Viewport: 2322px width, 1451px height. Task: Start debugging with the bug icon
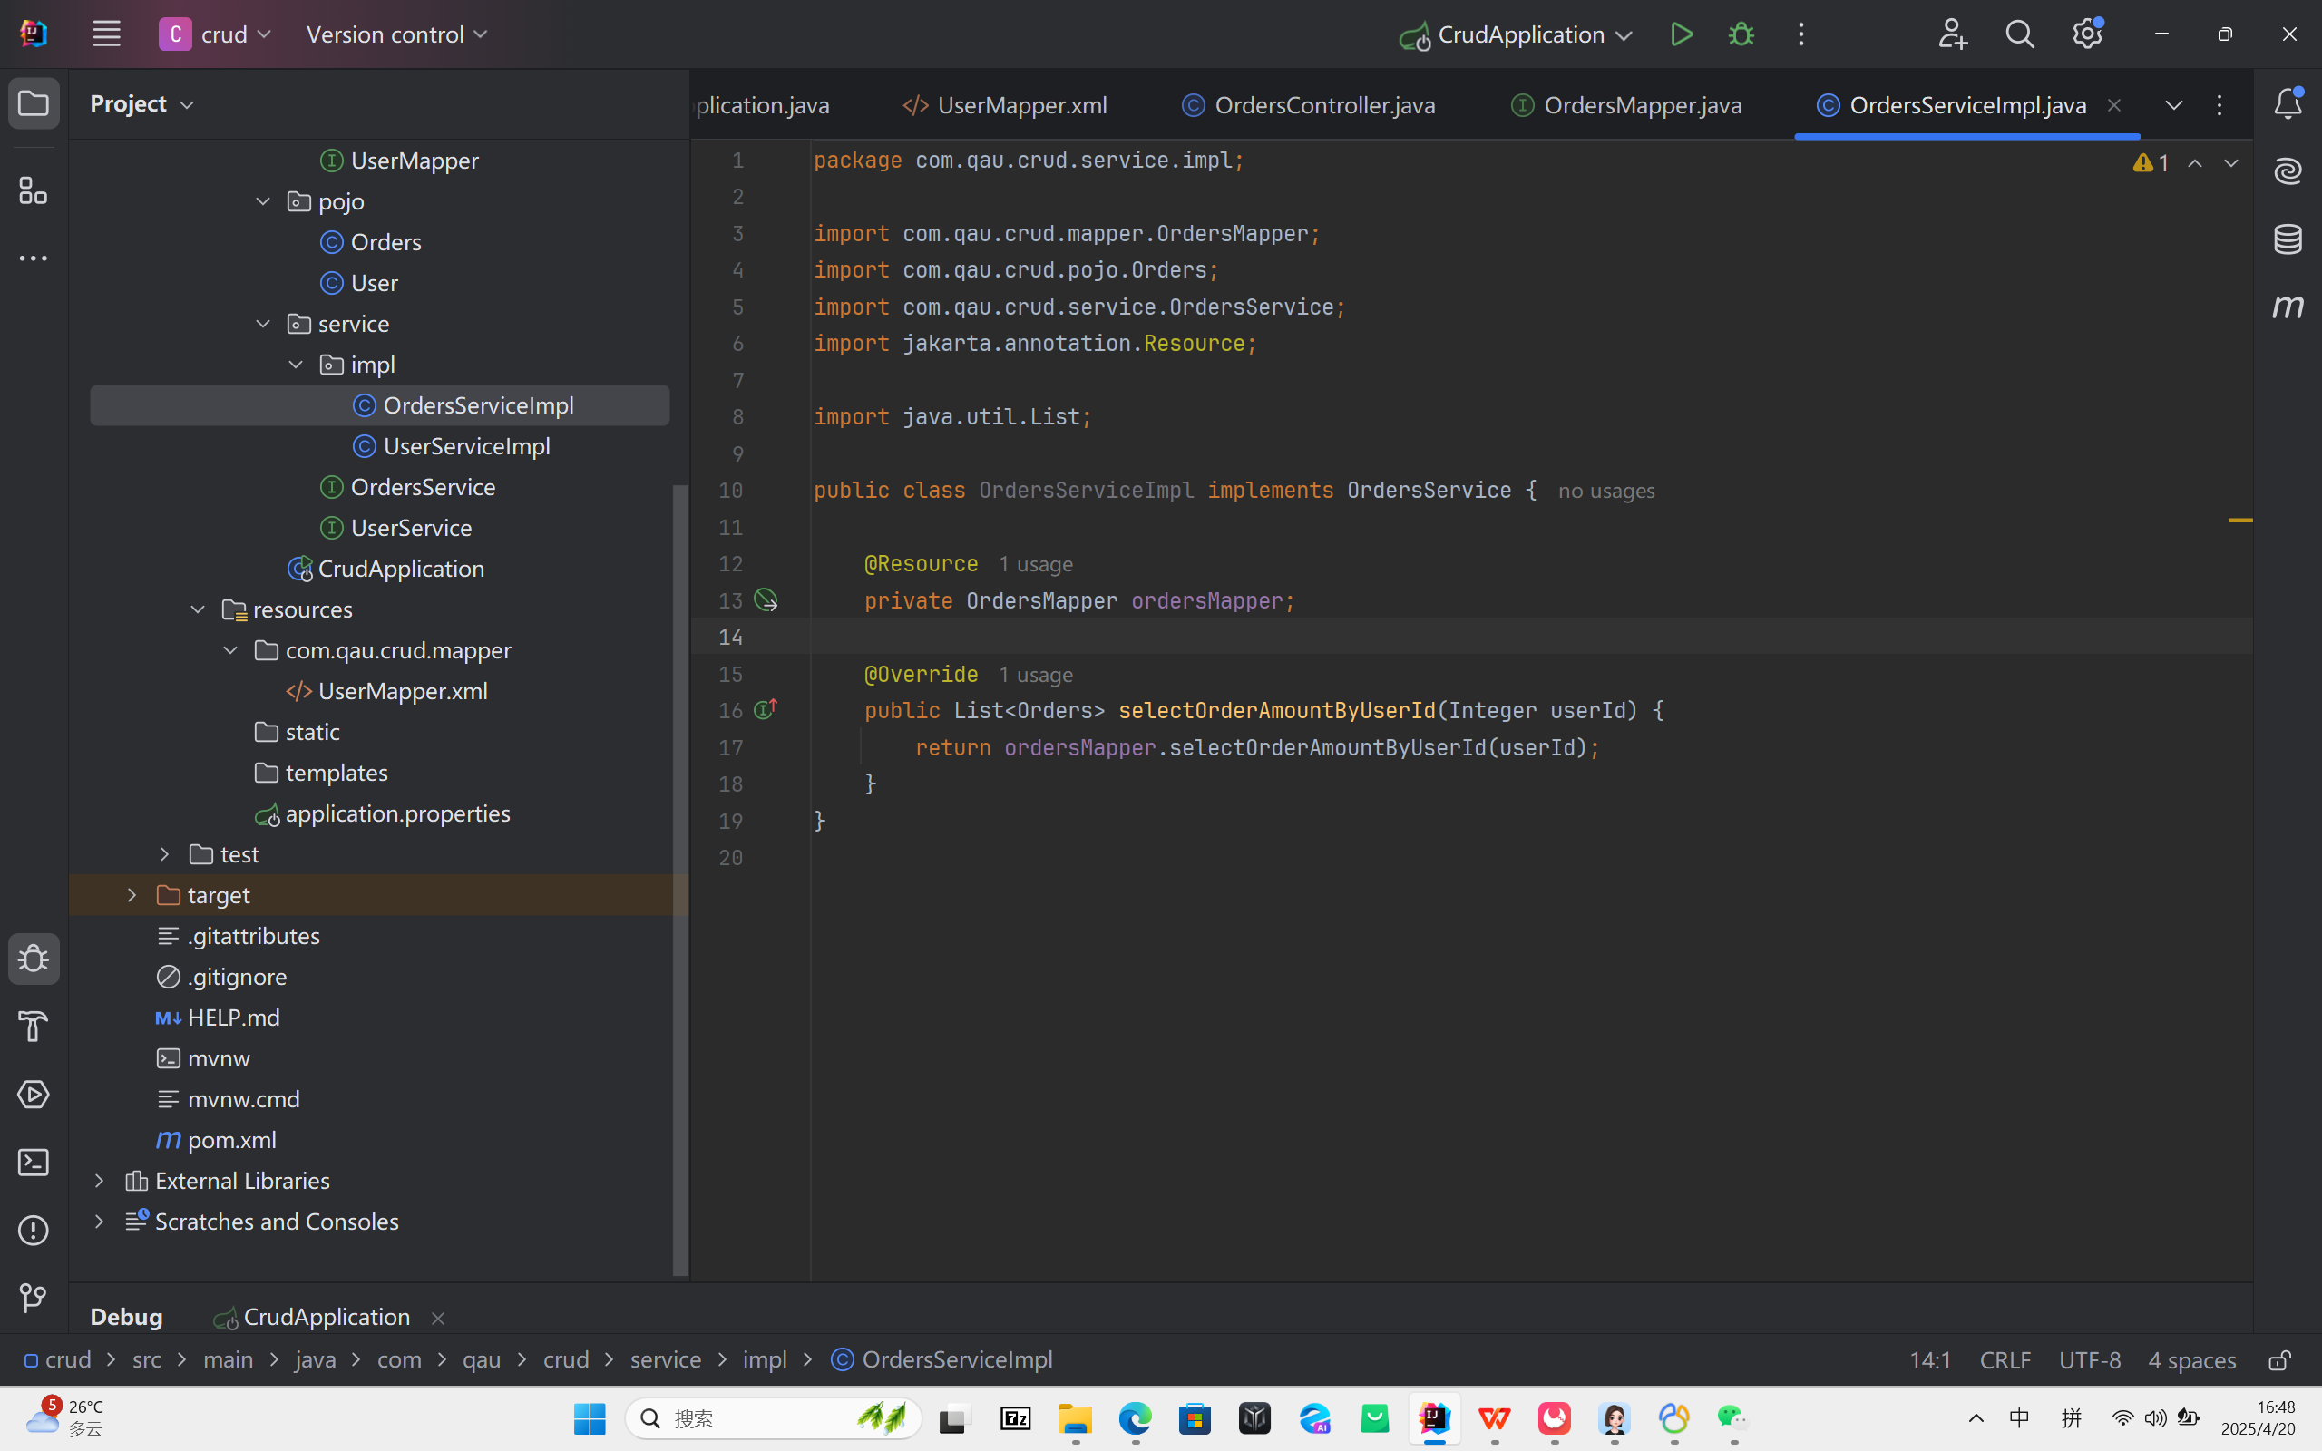tap(1741, 34)
